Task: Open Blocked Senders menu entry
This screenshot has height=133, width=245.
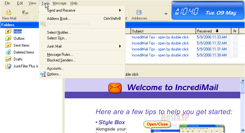Action: click(x=82, y=60)
